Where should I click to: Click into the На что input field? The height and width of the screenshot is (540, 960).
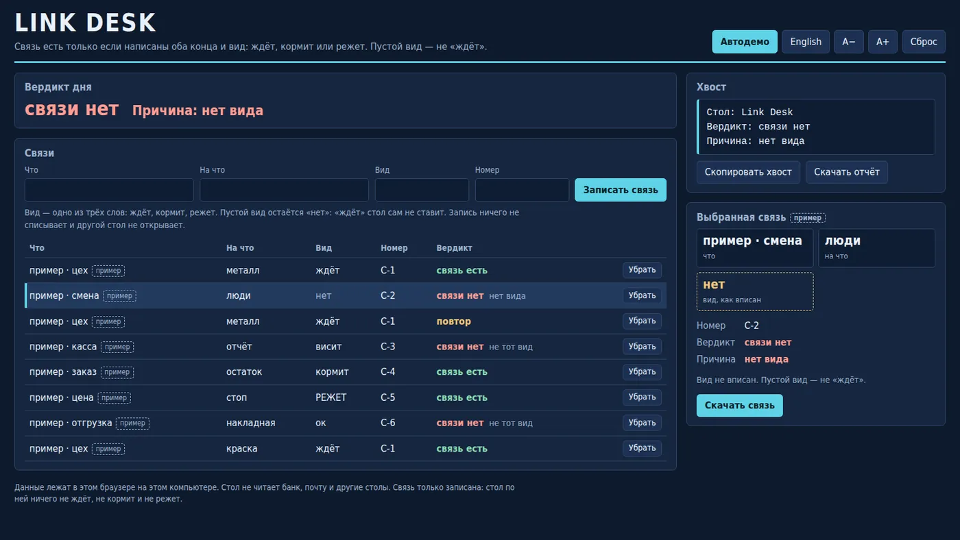(x=284, y=190)
